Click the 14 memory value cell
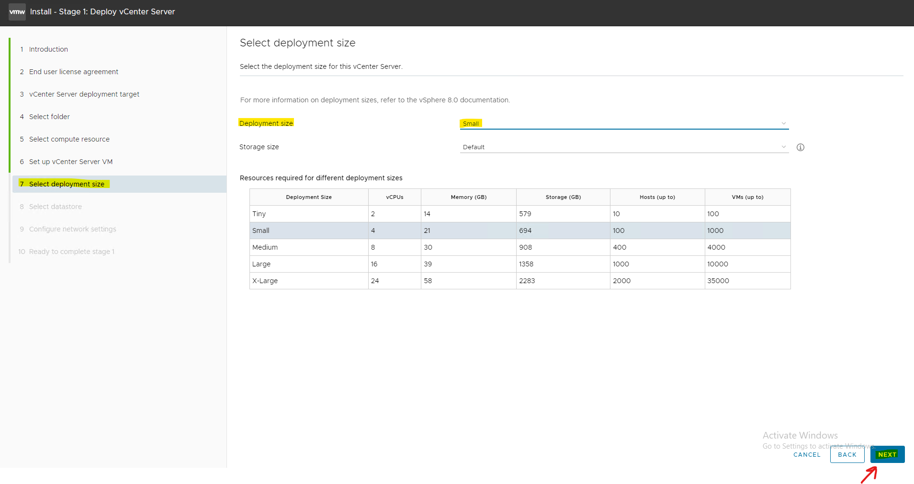Image resolution: width=914 pixels, height=484 pixels. point(469,214)
